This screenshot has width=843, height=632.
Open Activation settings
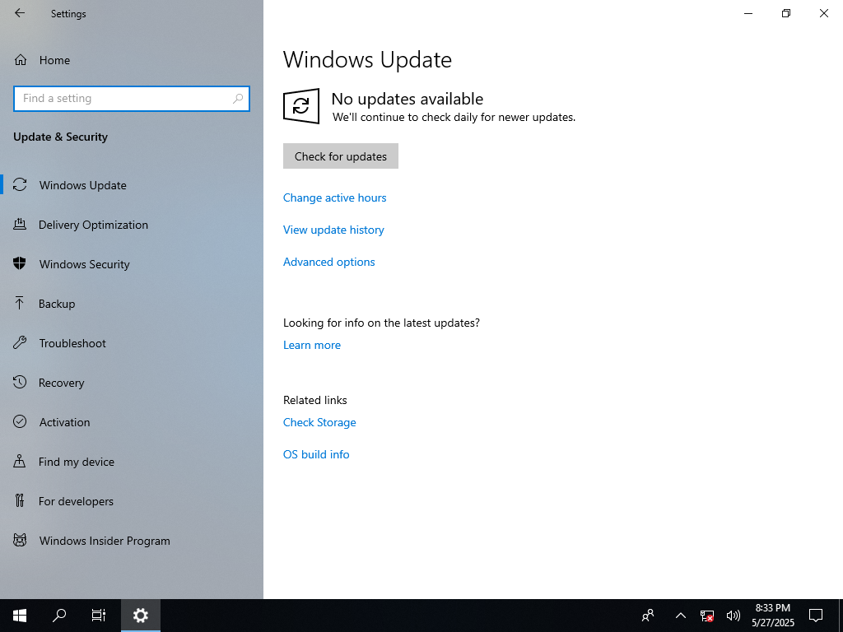coord(132,422)
